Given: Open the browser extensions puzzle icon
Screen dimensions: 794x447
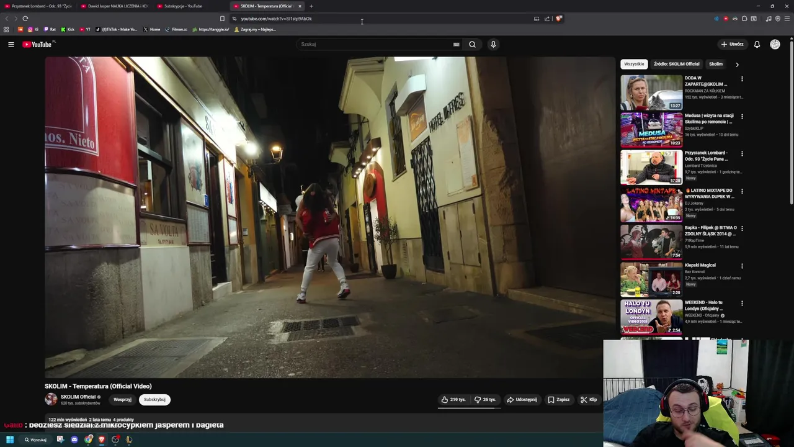Looking at the screenshot, I should coord(744,19).
